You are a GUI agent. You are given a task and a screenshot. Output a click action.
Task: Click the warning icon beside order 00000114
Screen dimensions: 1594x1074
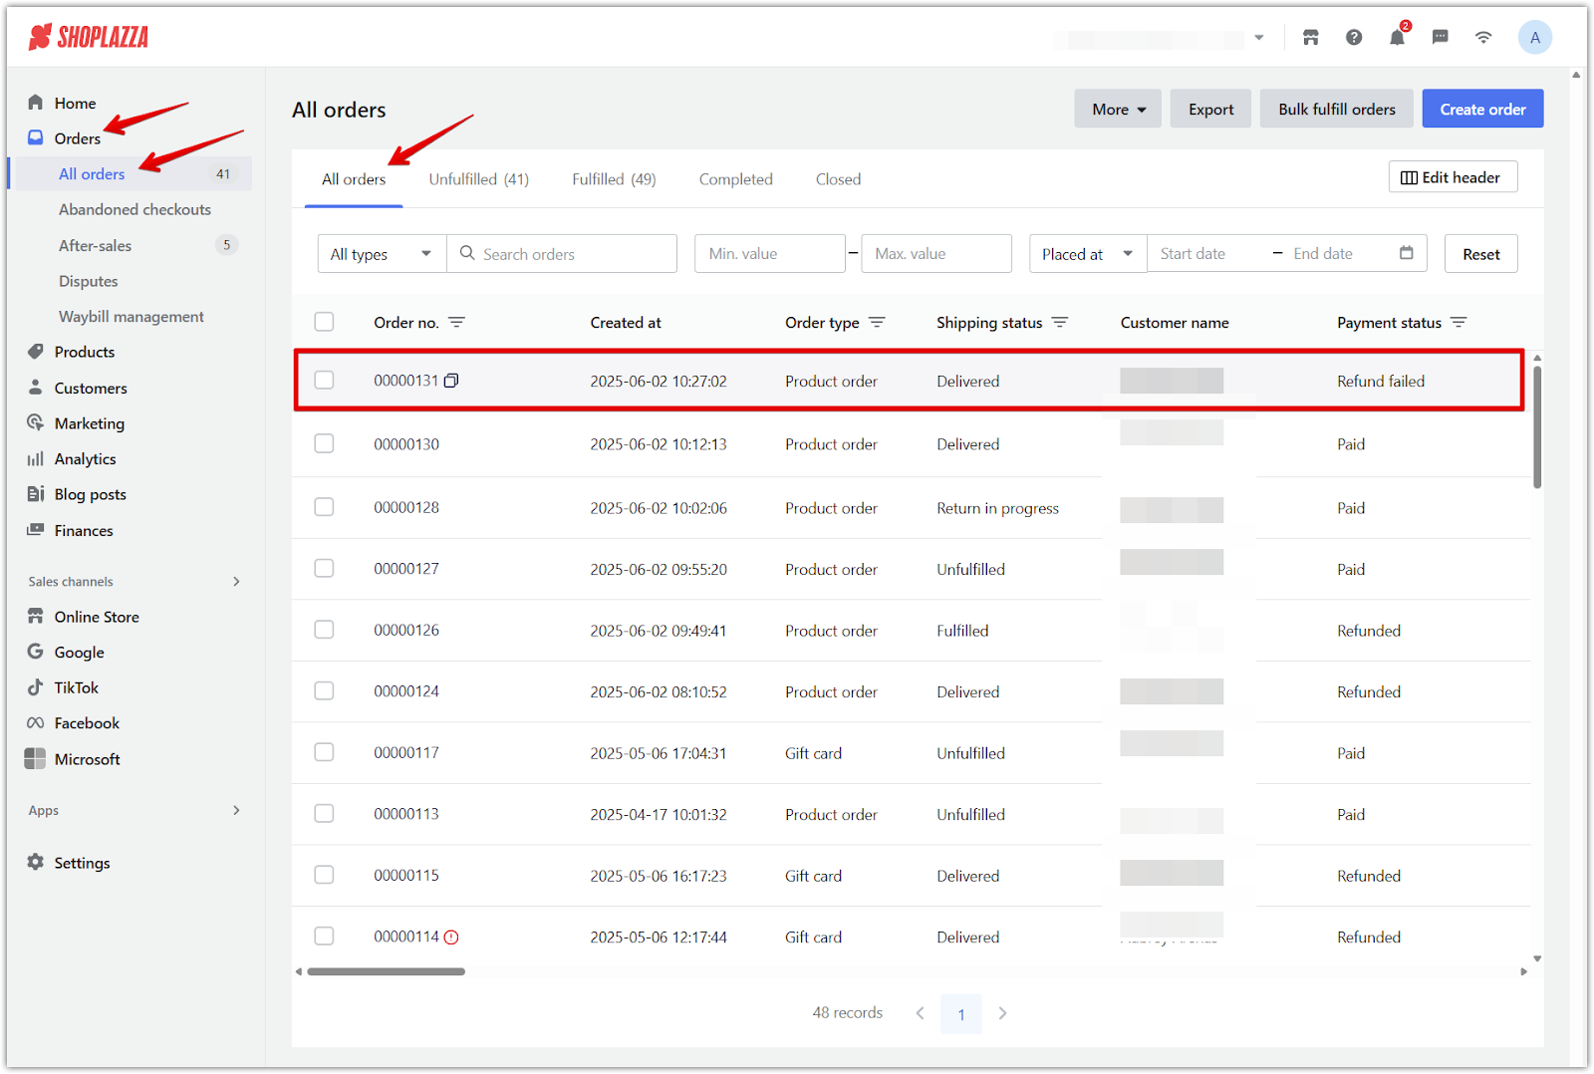click(451, 937)
